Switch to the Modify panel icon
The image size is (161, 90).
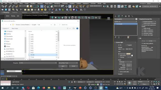pyautogui.click(x=119, y=16)
